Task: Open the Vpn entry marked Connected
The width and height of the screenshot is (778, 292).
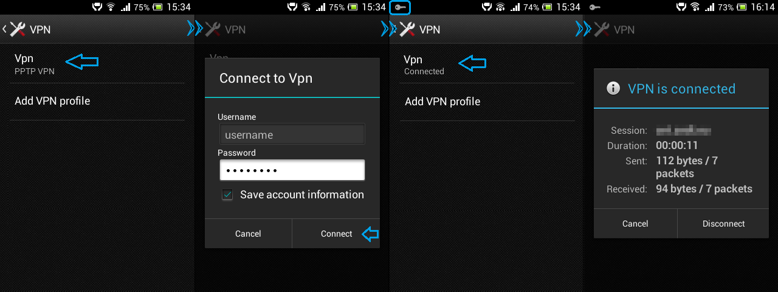Action: click(487, 64)
